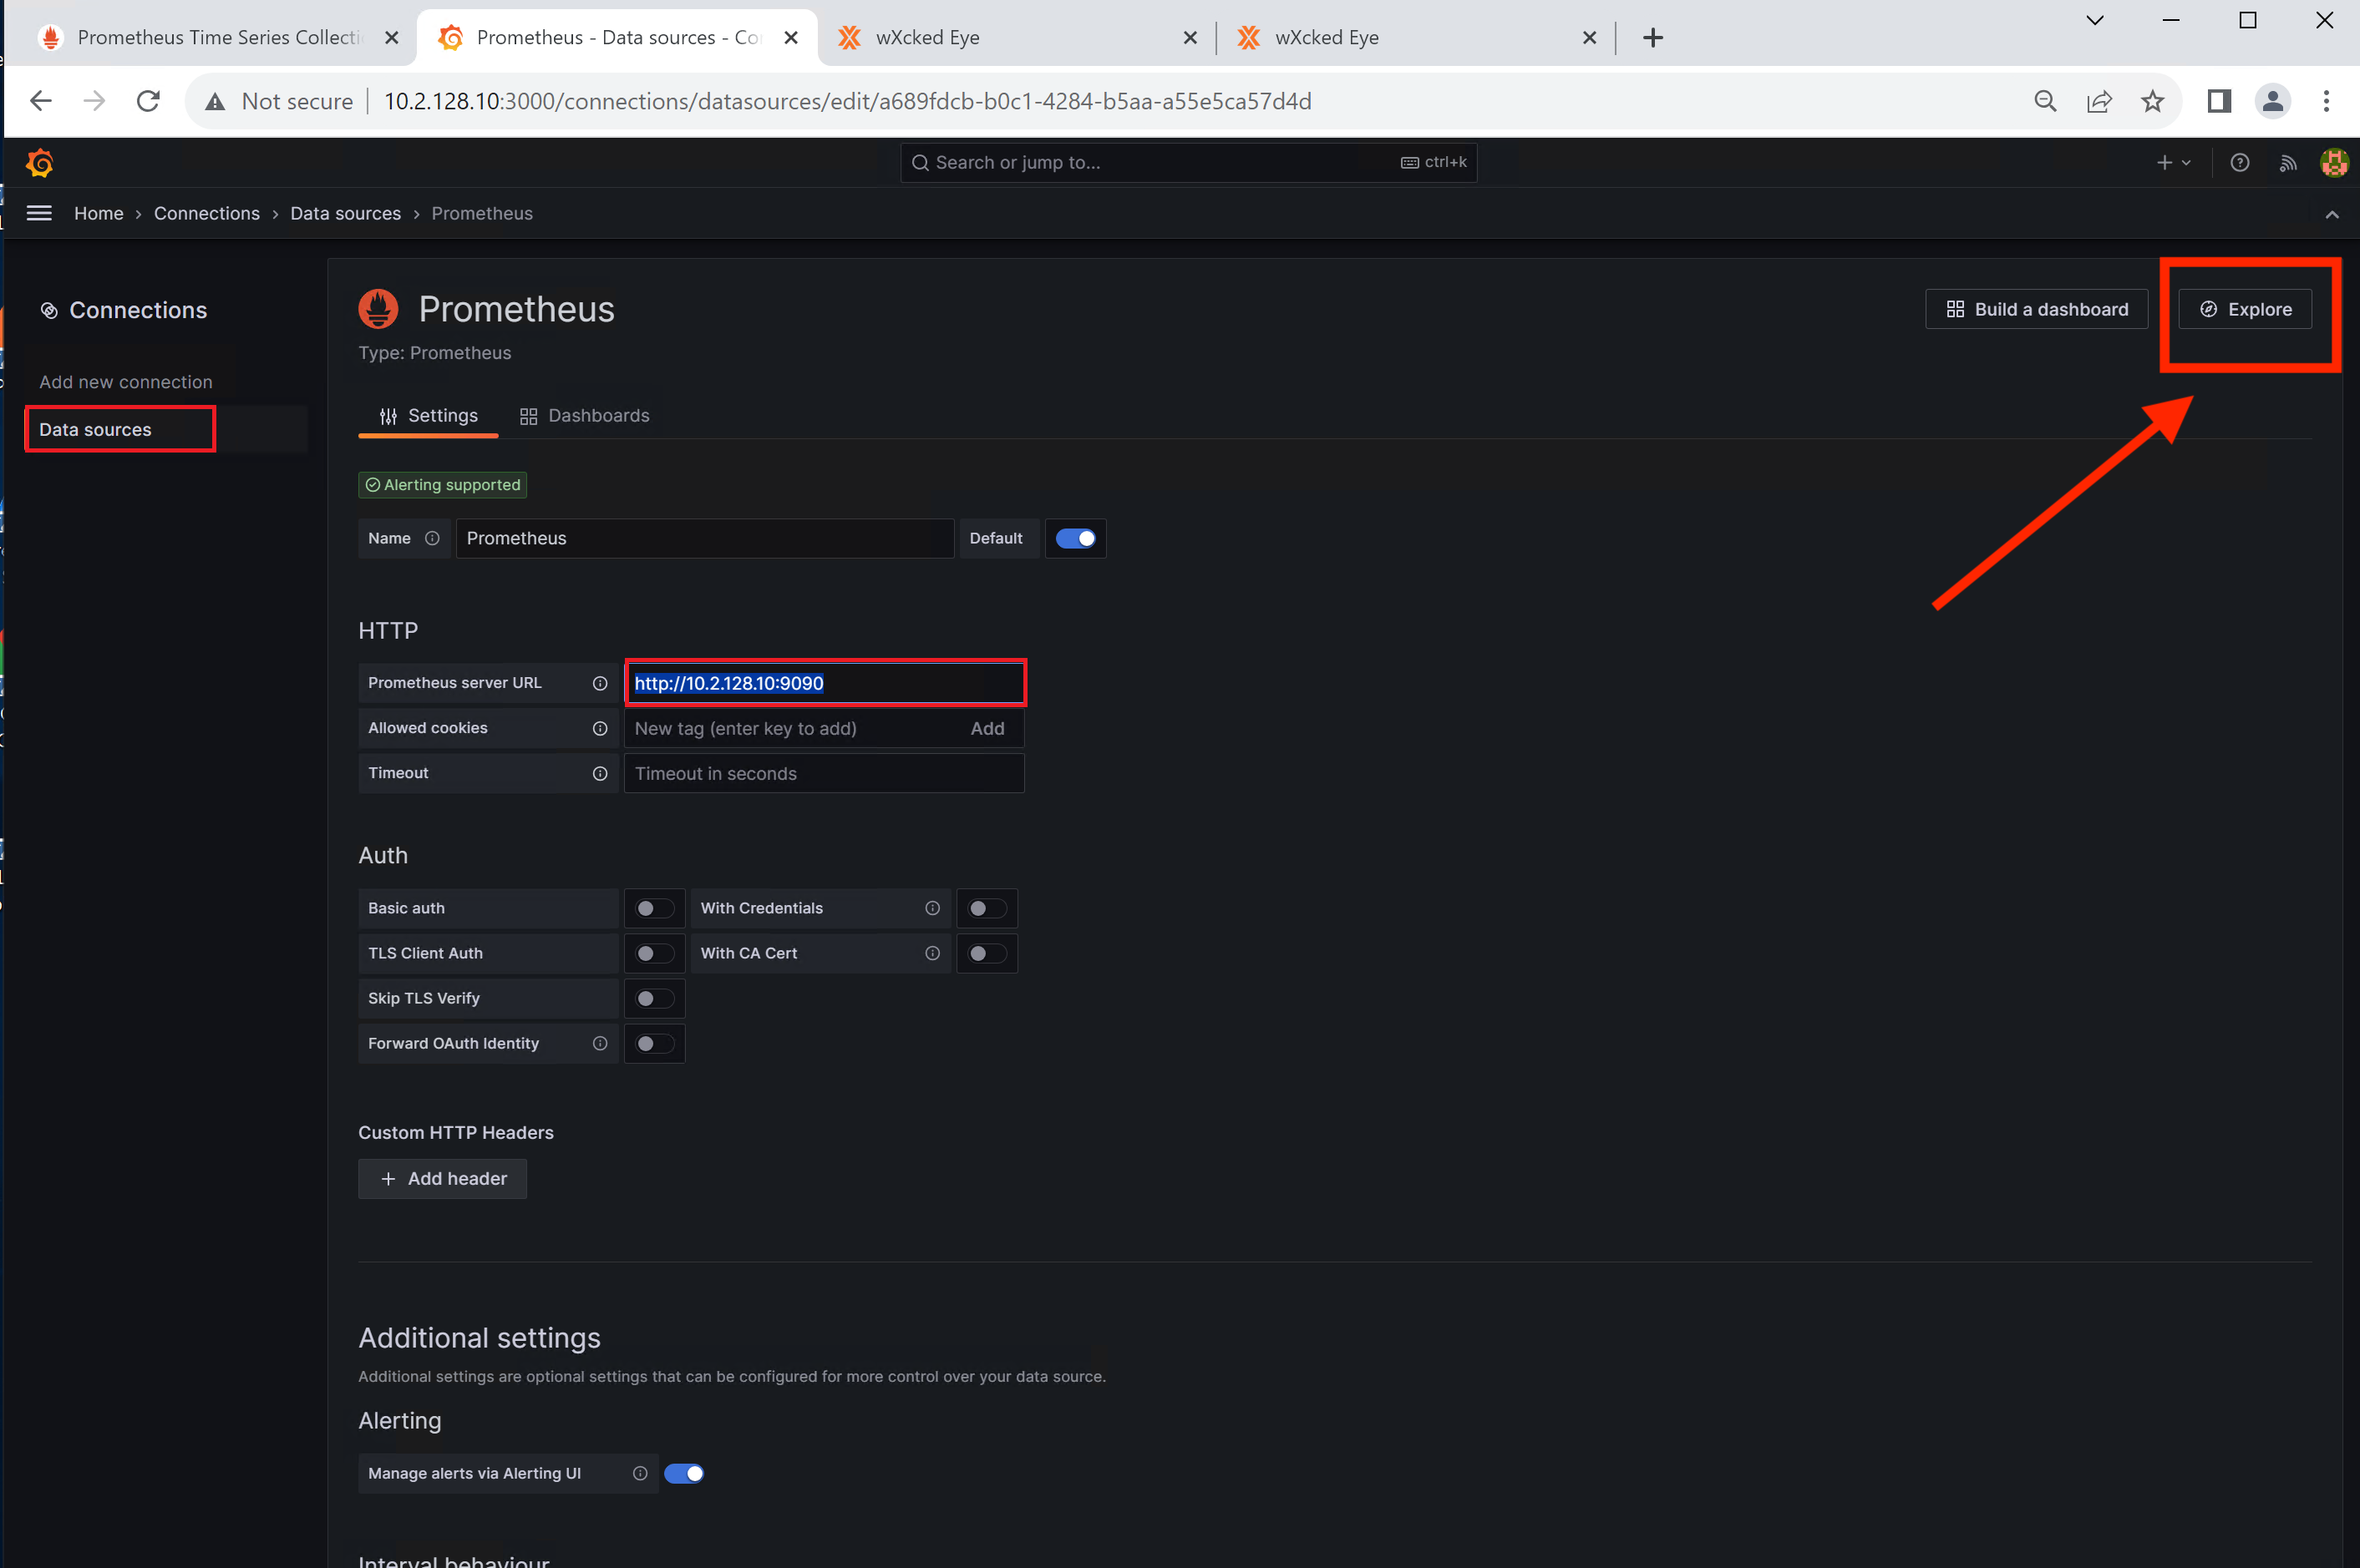The height and width of the screenshot is (1568, 2360).
Task: Close the Prometheus Time Series Collection tab
Action: [x=391, y=38]
